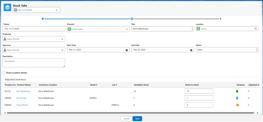Open the Site dropdown showing Nova Warehouse
Image resolution: width=263 pixels, height=122 pixels.
click(163, 29)
